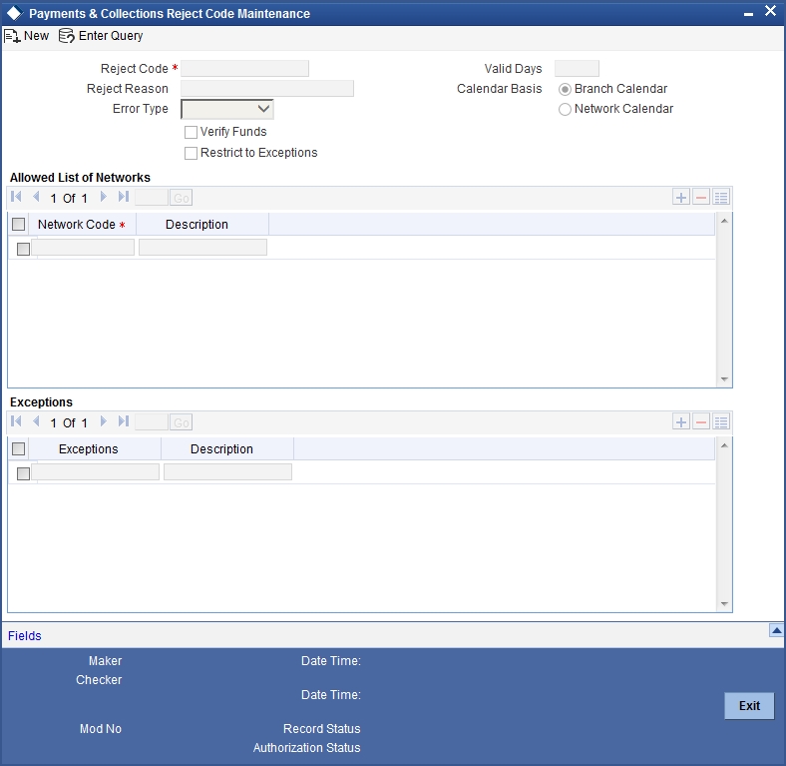Screen dimensions: 786x766
Task: Focus the Reject Reason input field
Action: pyautogui.click(x=267, y=88)
